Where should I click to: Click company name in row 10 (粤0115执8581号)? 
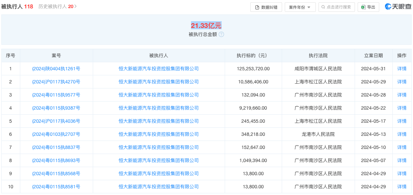click(159, 187)
